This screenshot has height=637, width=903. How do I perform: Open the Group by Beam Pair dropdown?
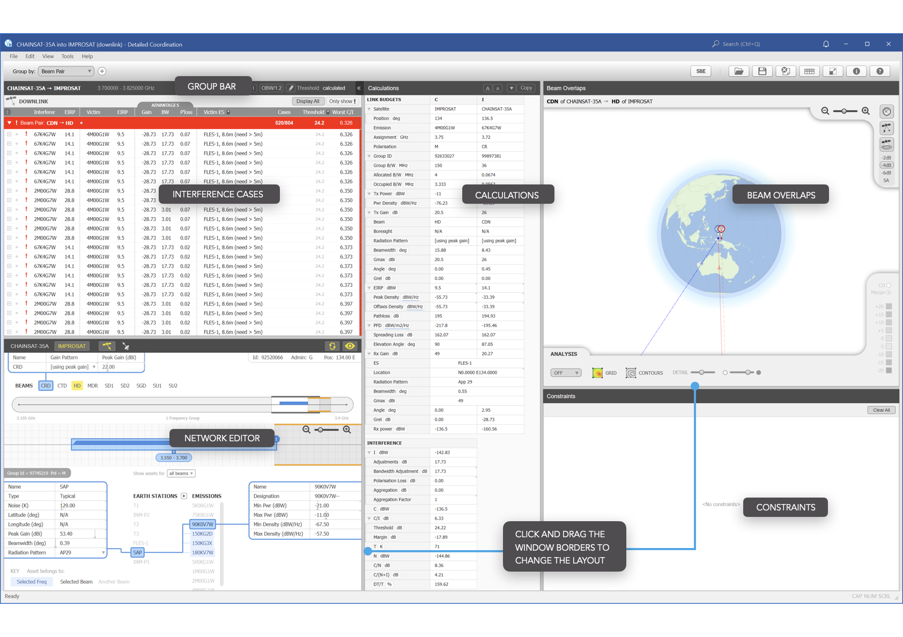66,71
